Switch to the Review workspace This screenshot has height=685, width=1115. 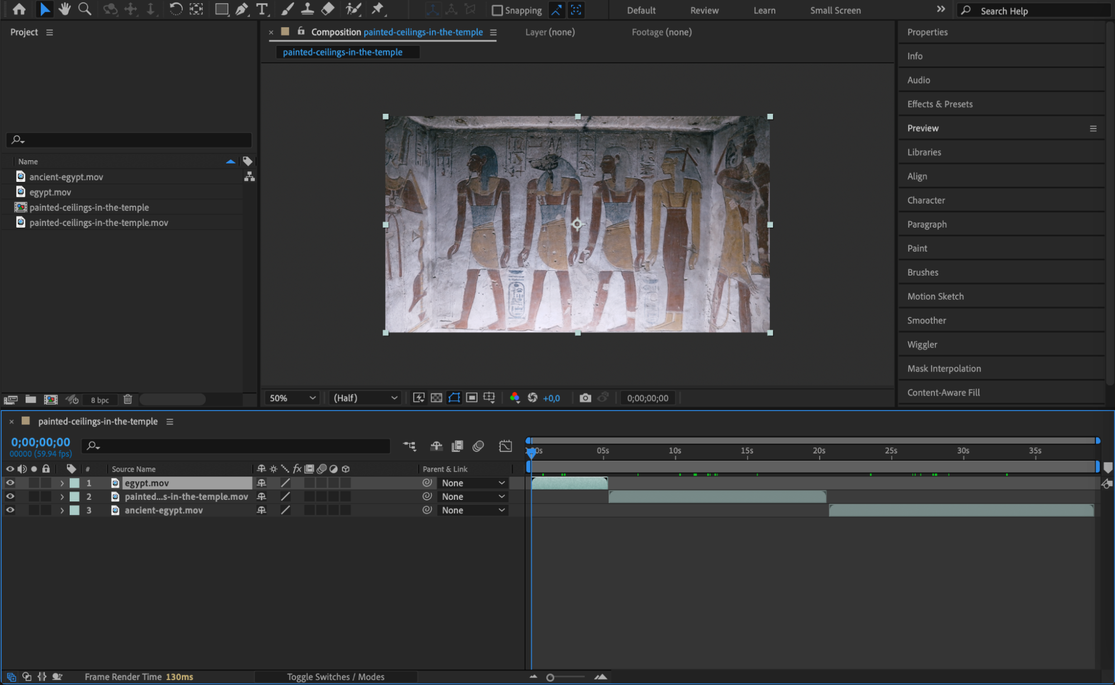pyautogui.click(x=704, y=10)
